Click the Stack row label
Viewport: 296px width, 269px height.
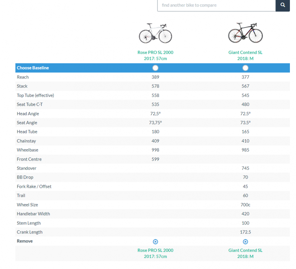pyautogui.click(x=22, y=86)
